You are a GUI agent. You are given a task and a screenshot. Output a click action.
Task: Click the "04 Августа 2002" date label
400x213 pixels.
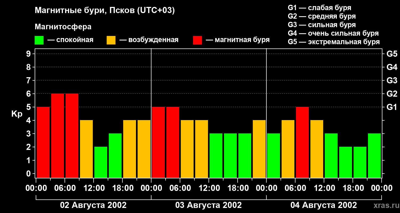point(324,205)
